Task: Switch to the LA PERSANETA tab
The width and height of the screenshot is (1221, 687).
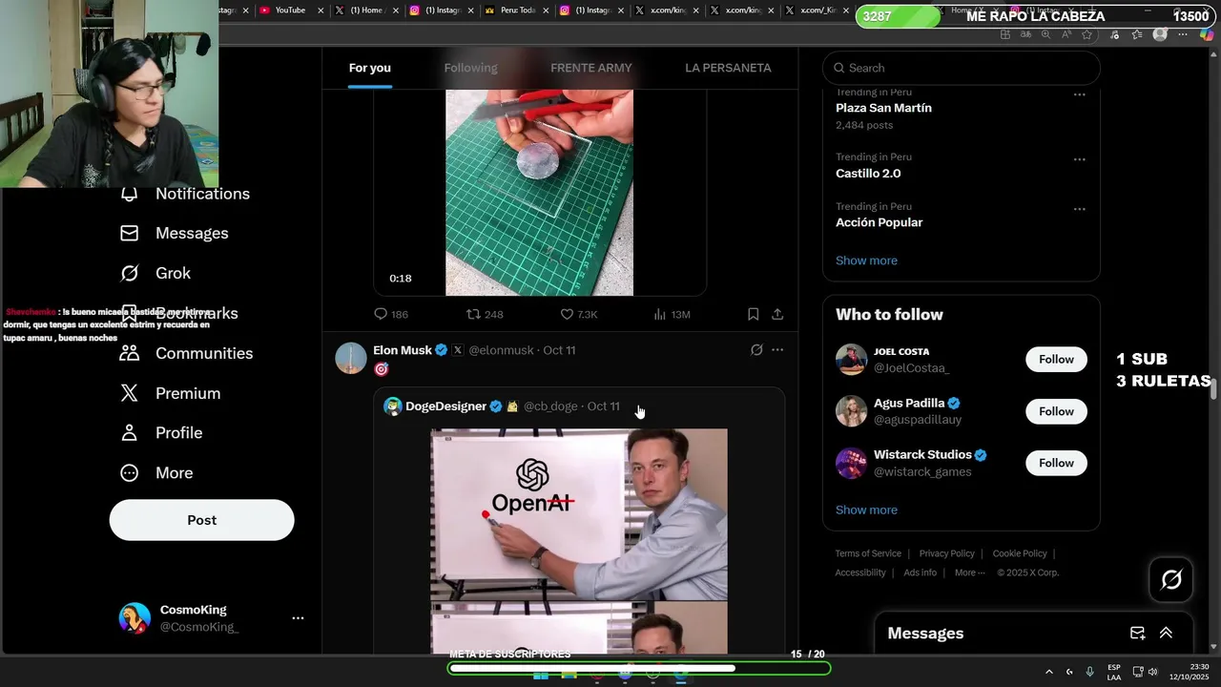Action: click(x=728, y=68)
